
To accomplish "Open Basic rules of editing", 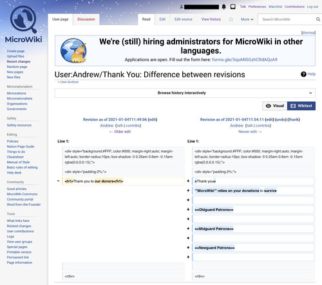I will coord(22,168).
